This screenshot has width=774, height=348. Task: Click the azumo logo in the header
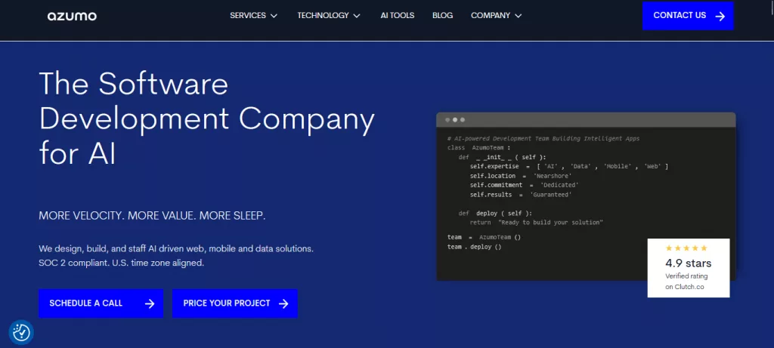72,16
